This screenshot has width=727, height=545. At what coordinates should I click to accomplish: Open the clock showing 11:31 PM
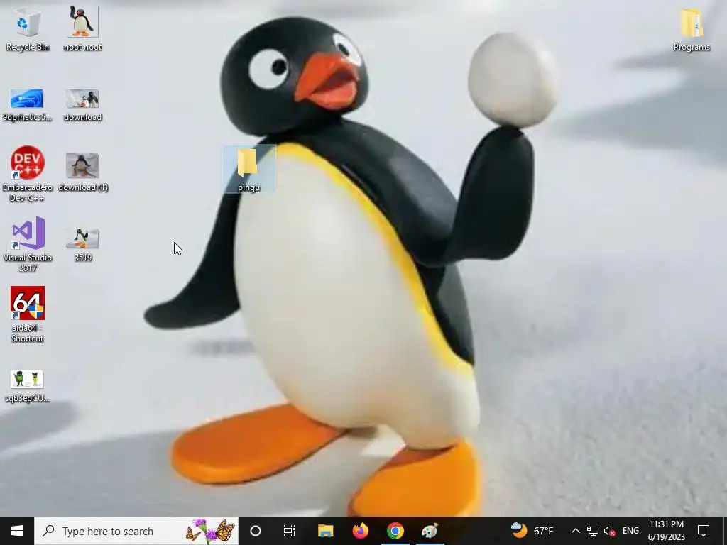tap(666, 531)
